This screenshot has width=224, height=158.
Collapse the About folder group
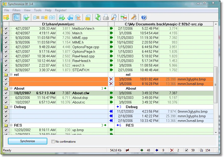(x=11, y=88)
